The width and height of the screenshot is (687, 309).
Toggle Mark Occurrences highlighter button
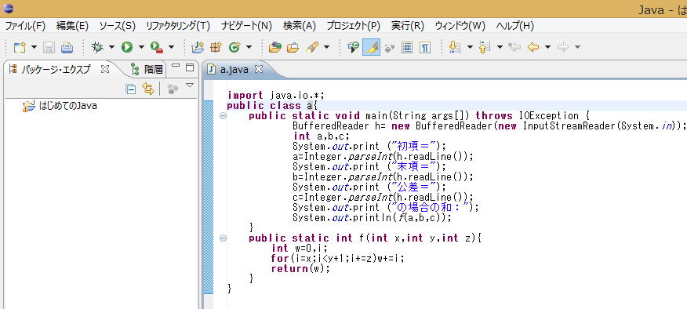pyautogui.click(x=372, y=47)
